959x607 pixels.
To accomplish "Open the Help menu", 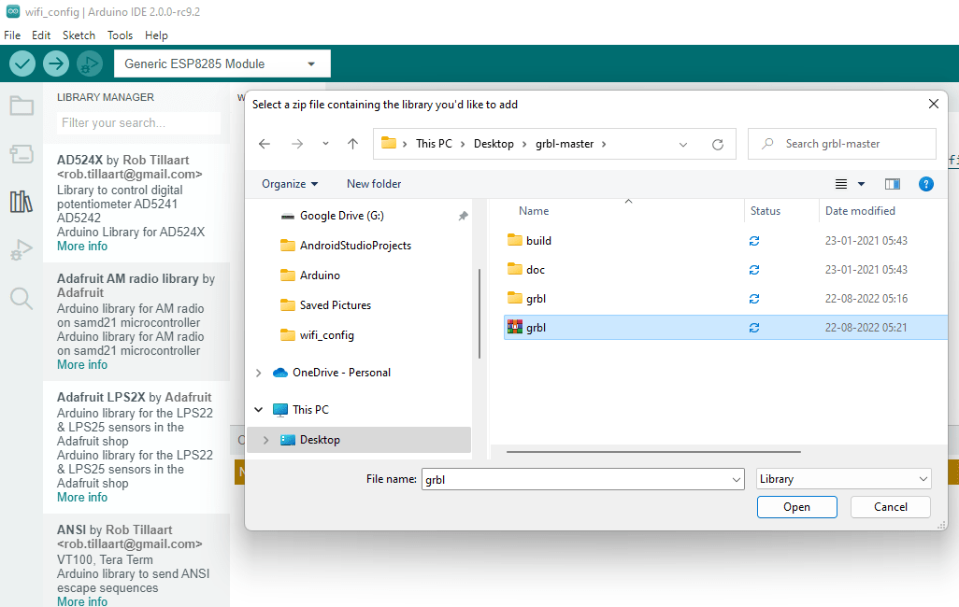I will pos(156,35).
